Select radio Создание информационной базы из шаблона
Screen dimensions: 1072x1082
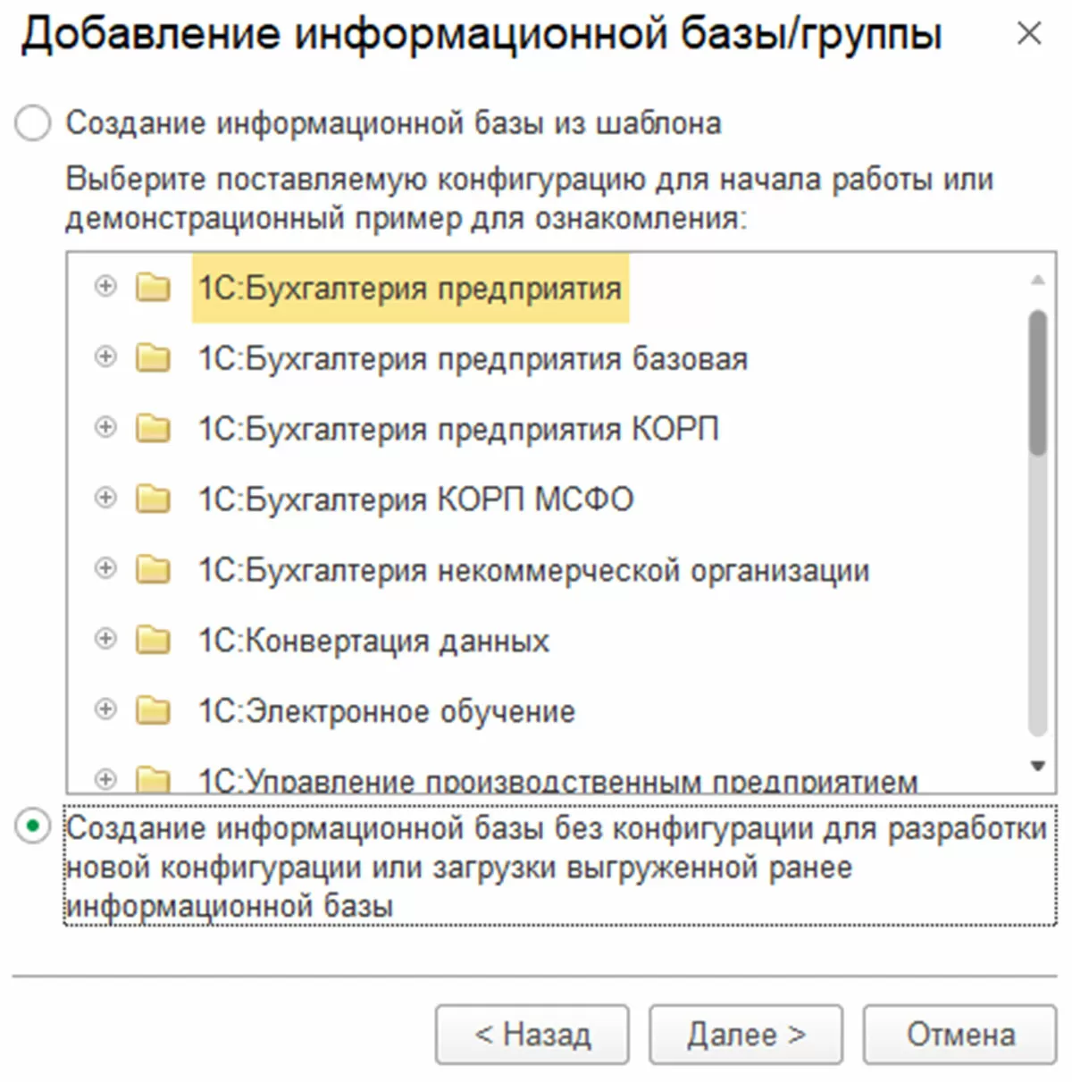(x=33, y=123)
